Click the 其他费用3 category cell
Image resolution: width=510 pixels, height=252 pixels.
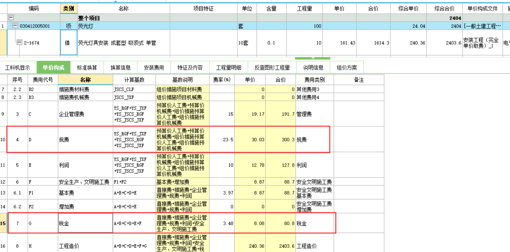(315, 89)
